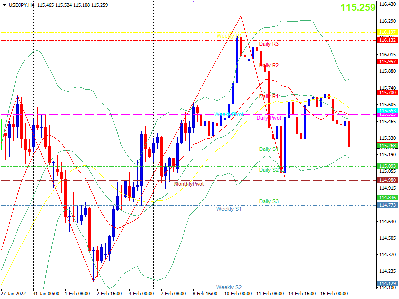
Task: Click the blue 114.773 price tag
Action: pyautogui.click(x=387, y=205)
